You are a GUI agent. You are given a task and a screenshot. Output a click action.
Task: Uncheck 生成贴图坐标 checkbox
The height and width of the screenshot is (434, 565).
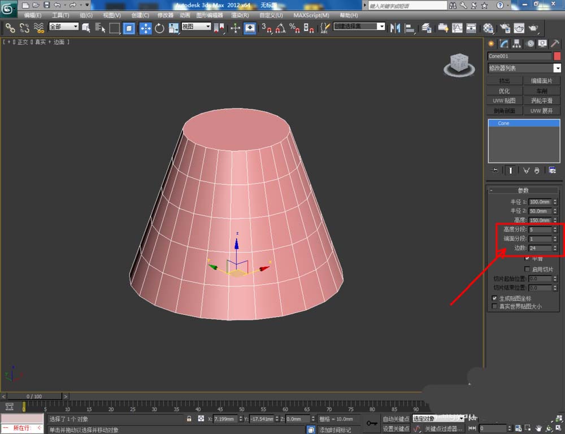(x=495, y=298)
